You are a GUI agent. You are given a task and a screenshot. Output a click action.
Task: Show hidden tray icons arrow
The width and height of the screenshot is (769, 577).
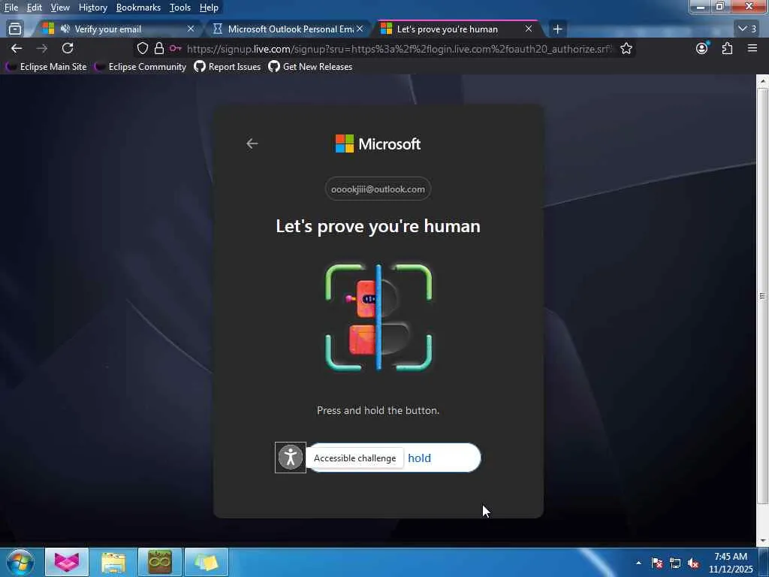coord(638,563)
